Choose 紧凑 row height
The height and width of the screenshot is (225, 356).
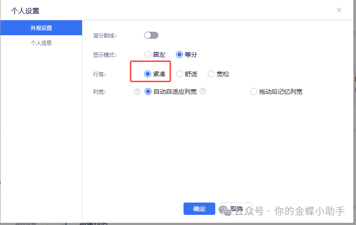tap(148, 74)
